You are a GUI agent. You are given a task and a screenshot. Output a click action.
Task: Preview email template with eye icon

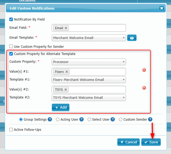click(132, 38)
